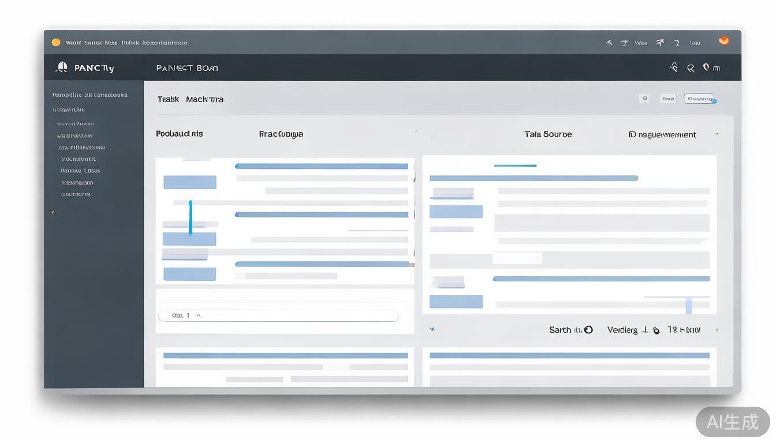Toggle the circle next to Sarth
Screen dimensions: 776x443
pyautogui.click(x=588, y=330)
